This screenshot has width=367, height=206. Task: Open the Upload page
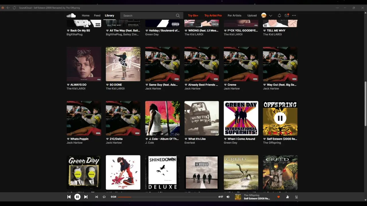pyautogui.click(x=252, y=15)
